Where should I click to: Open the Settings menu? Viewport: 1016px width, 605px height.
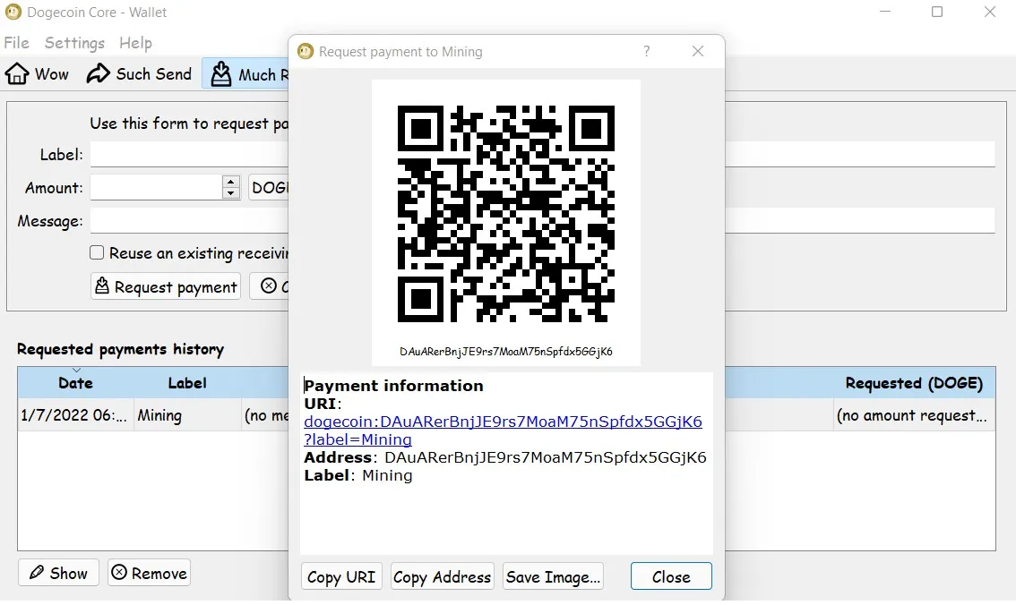tap(74, 43)
